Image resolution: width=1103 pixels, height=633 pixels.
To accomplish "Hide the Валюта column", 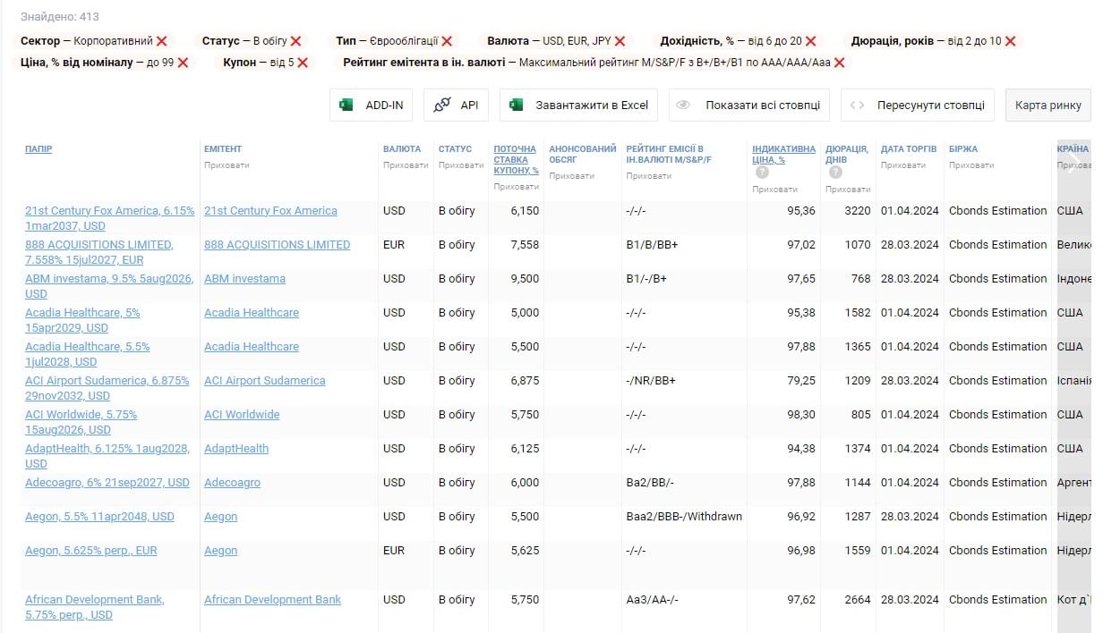I will click(x=406, y=165).
